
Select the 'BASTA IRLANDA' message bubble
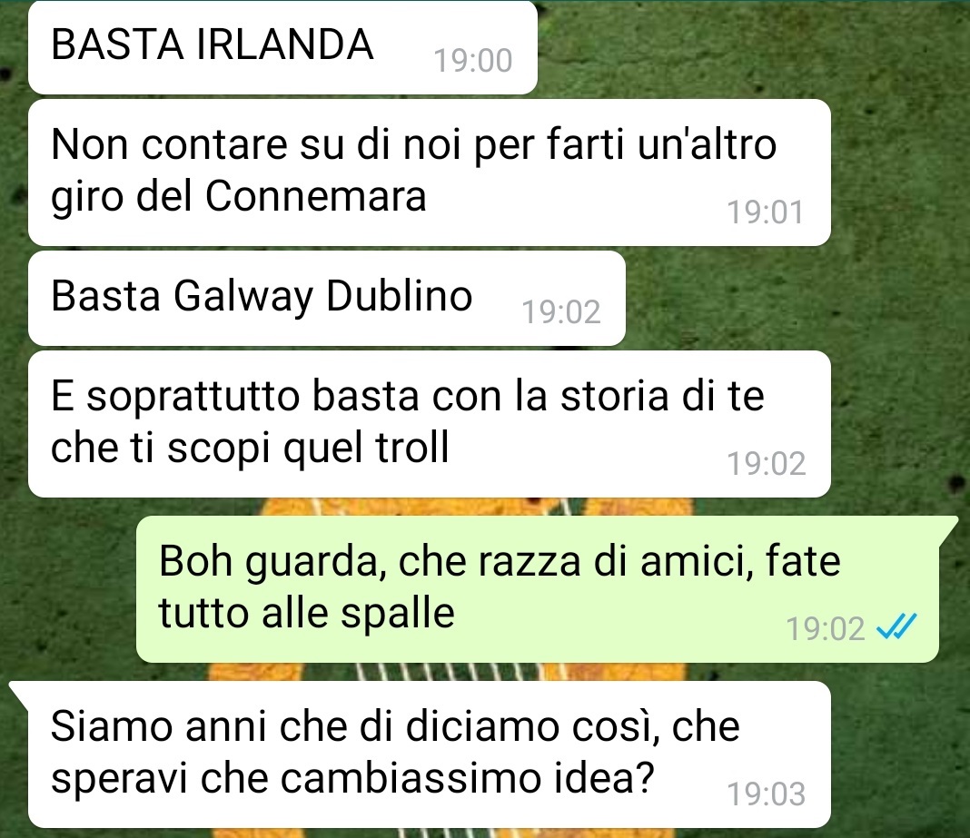[x=282, y=47]
